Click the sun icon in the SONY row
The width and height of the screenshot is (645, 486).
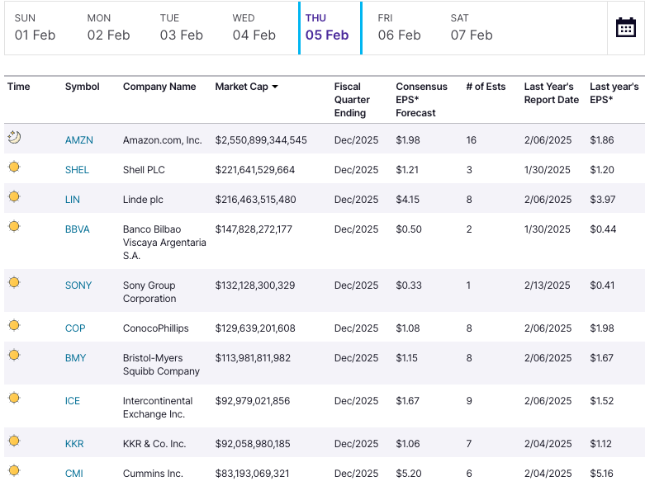point(14,283)
